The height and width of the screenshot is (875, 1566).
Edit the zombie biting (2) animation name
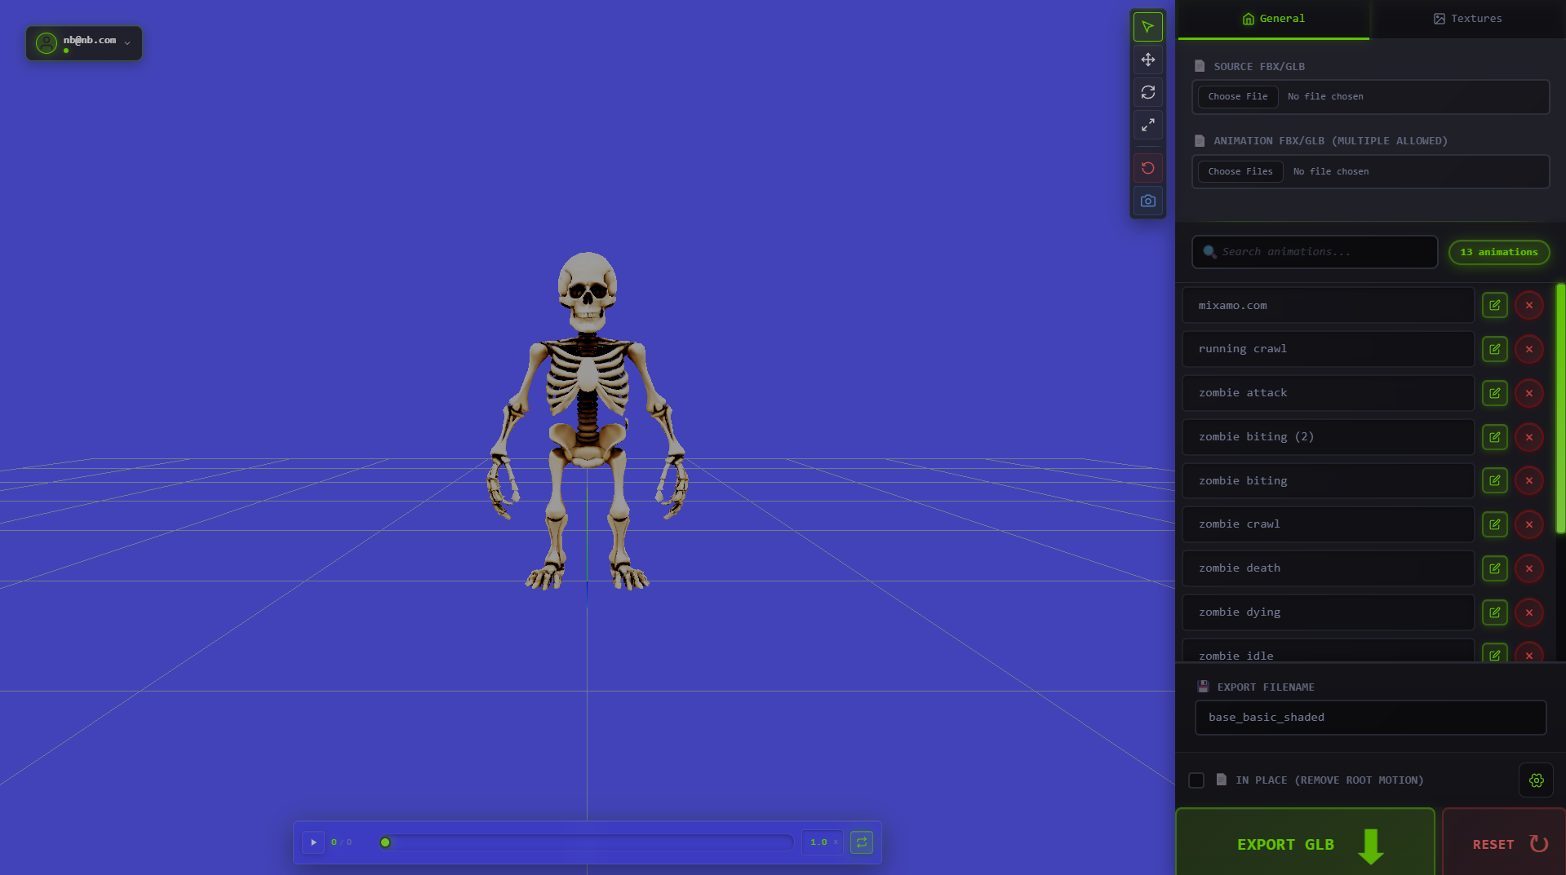point(1494,437)
